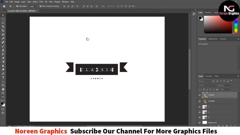Click the Home icon in options bar
Image resolution: width=240 pixels, height=135 pixels.
(4, 6)
